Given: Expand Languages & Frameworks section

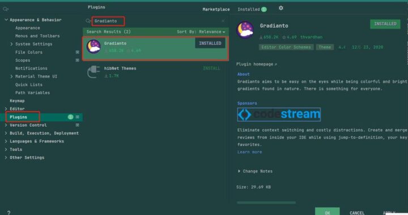Looking at the screenshot, I should pyautogui.click(x=6, y=141).
